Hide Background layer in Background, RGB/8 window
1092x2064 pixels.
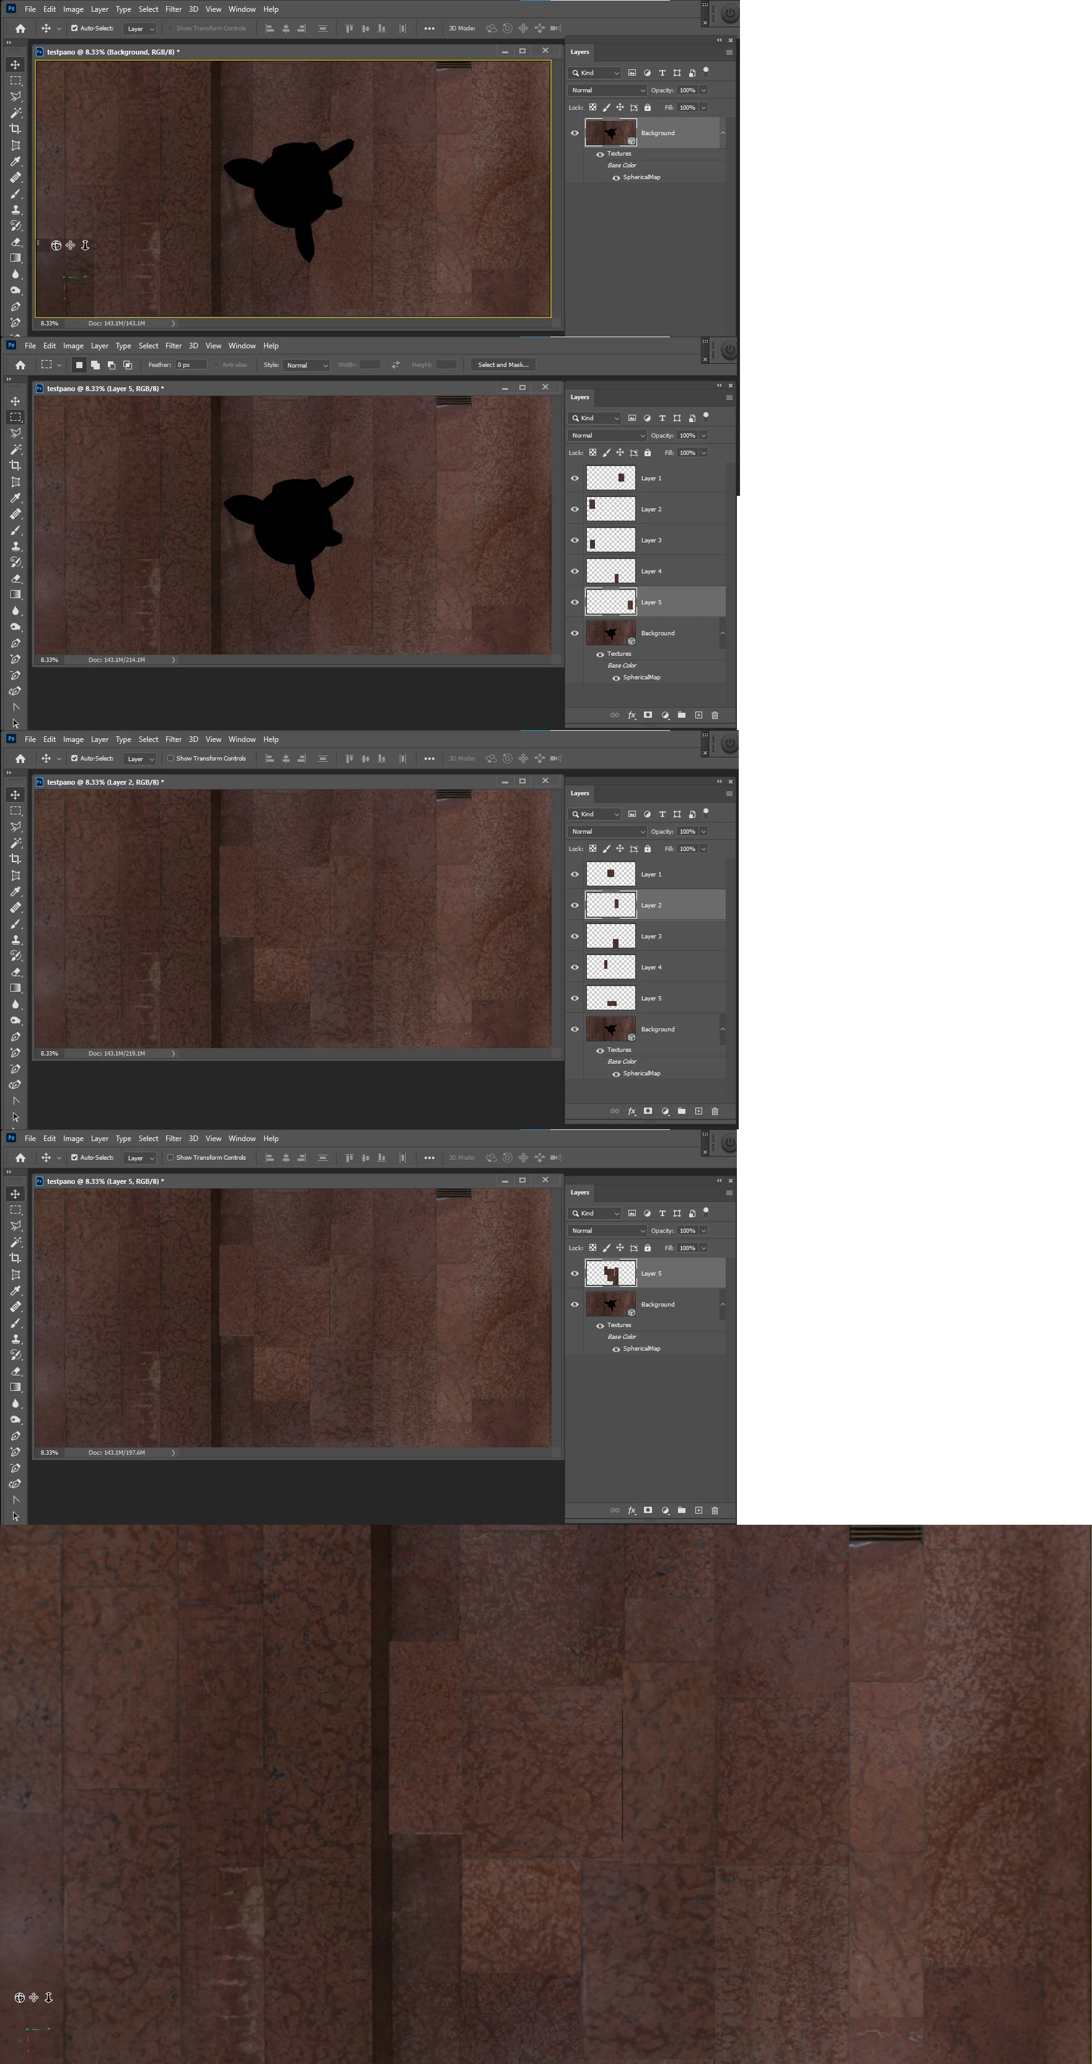point(575,133)
